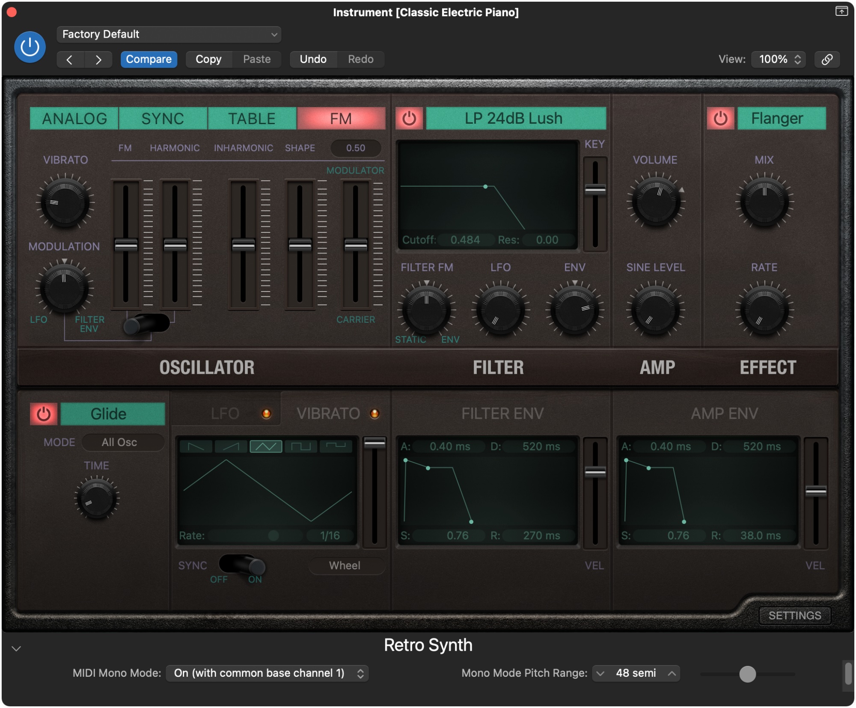Click the window expand icon at top right
The height and width of the screenshot is (708, 856).
point(841,12)
